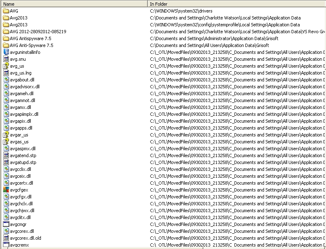
Task: Click the avgcremx application icon
Action: (x=6, y=245)
